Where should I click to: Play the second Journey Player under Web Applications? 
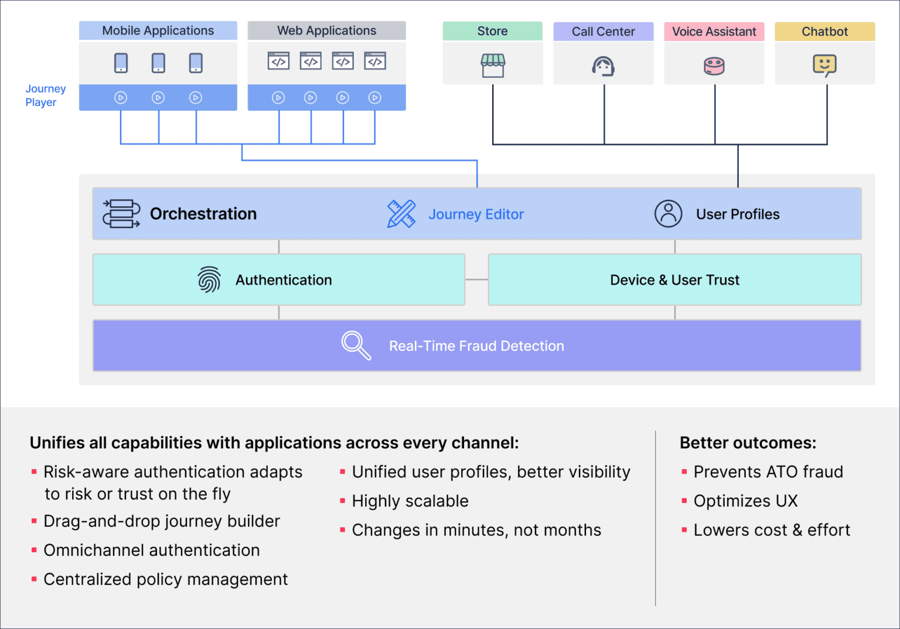310,97
